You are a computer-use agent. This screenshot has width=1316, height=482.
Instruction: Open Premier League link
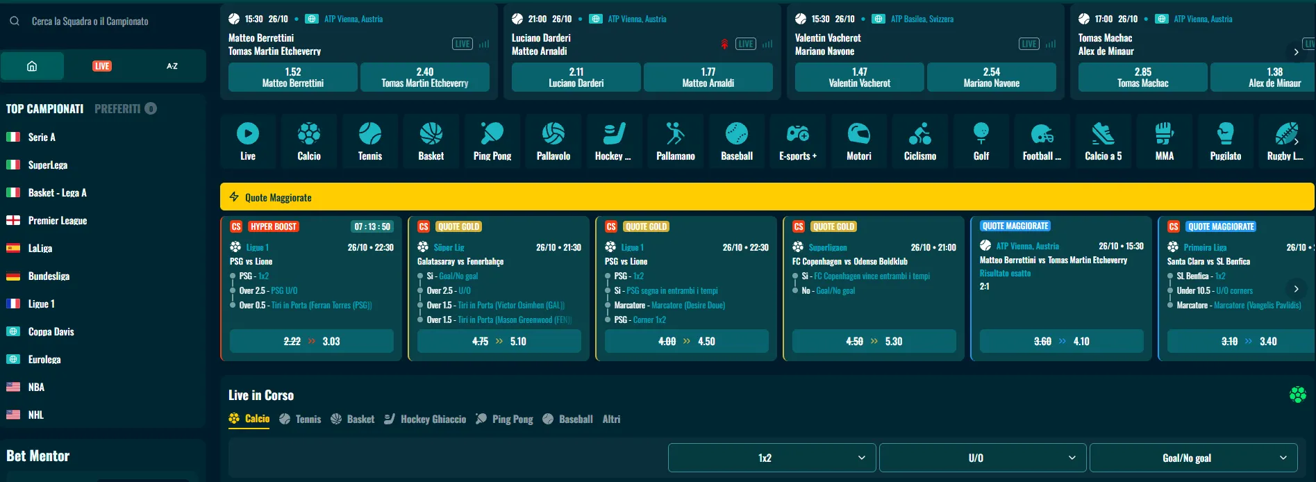coord(58,221)
